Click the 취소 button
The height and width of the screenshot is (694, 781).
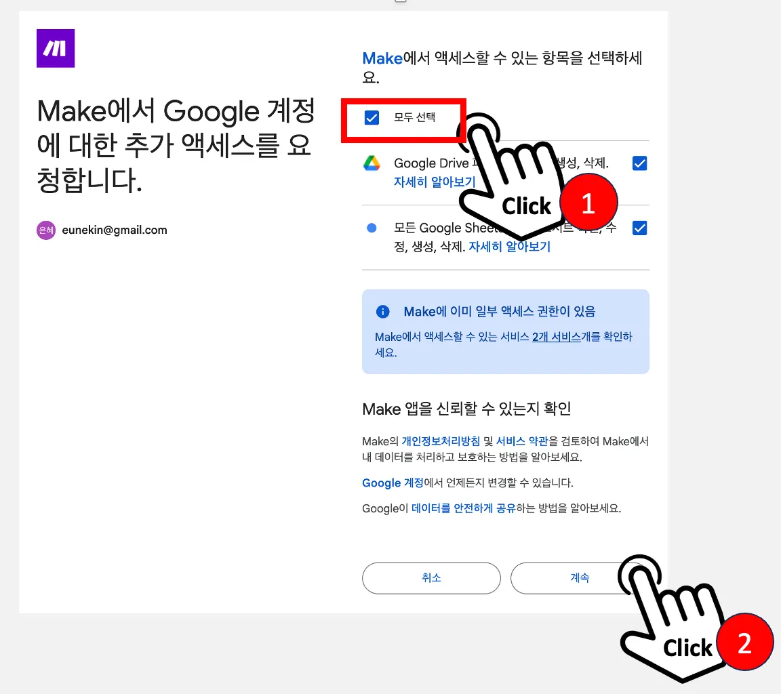tap(431, 578)
